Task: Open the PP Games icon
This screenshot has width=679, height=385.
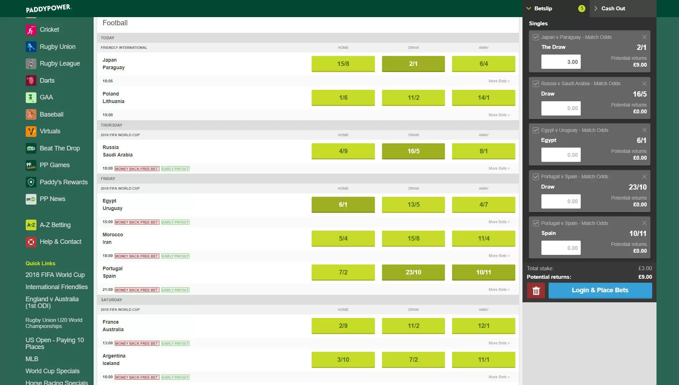Action: pyautogui.click(x=31, y=165)
